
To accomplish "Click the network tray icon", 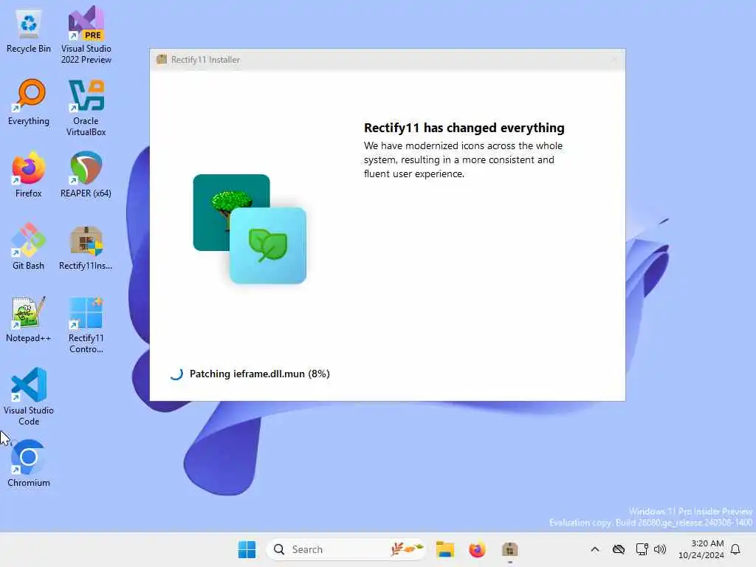I will point(642,549).
